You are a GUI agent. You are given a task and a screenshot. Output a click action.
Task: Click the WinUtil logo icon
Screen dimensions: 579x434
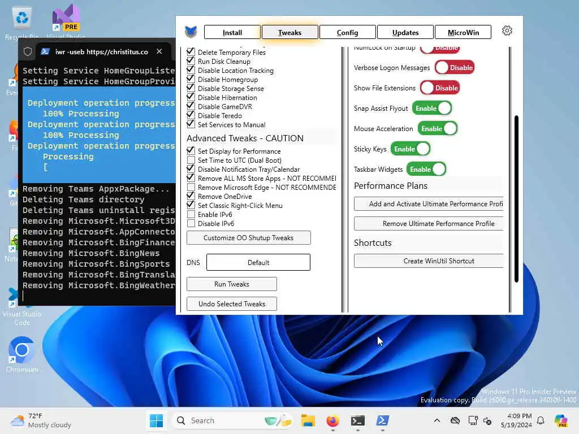[191, 32]
